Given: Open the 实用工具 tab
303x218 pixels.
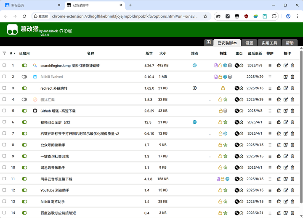Looking at the screenshot, I should pos(269,43).
